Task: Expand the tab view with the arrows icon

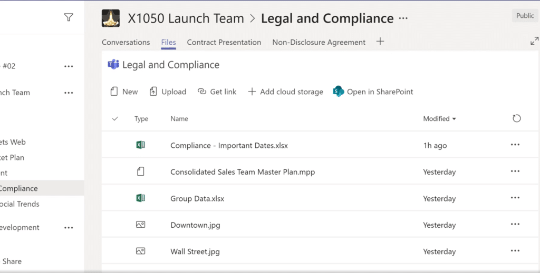Action: (x=534, y=41)
